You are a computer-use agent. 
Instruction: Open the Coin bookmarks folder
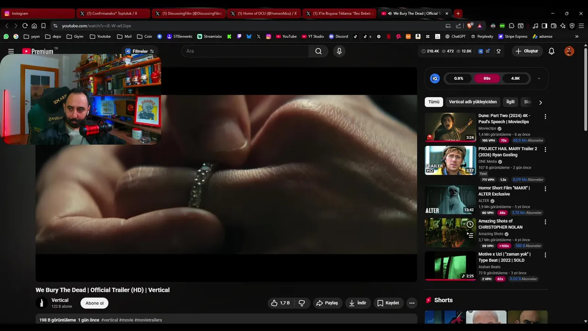click(144, 36)
